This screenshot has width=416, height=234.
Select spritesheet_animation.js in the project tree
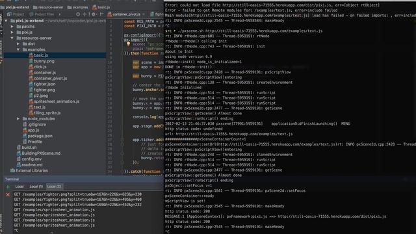point(57,101)
